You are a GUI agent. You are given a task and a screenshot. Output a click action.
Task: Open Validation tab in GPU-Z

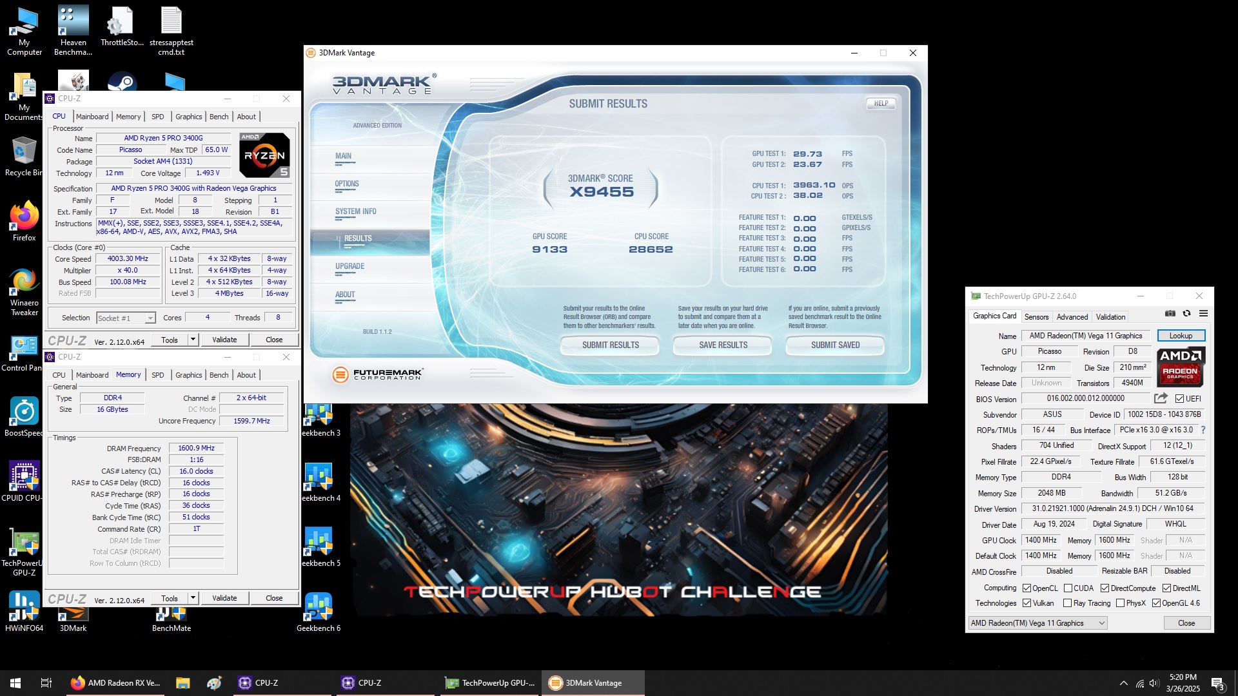(x=1110, y=316)
